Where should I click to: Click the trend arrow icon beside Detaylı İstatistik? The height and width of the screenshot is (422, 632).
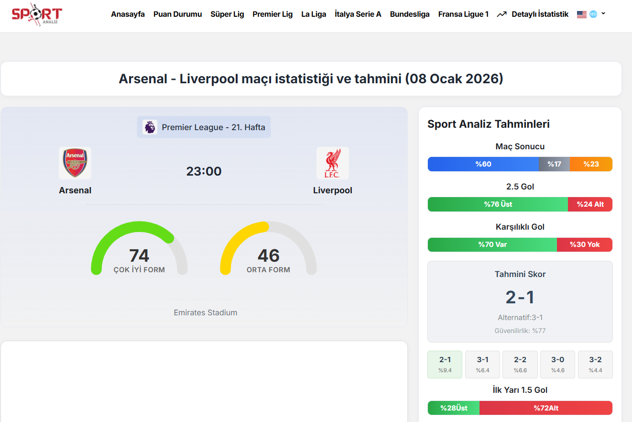tap(501, 14)
